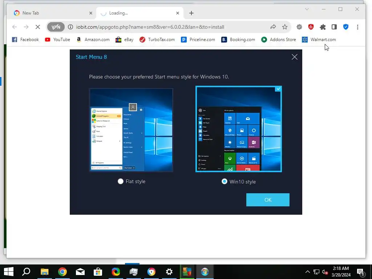The height and width of the screenshot is (279, 372).
Task: Open the Walmart.com bookmark
Action: tap(319, 40)
